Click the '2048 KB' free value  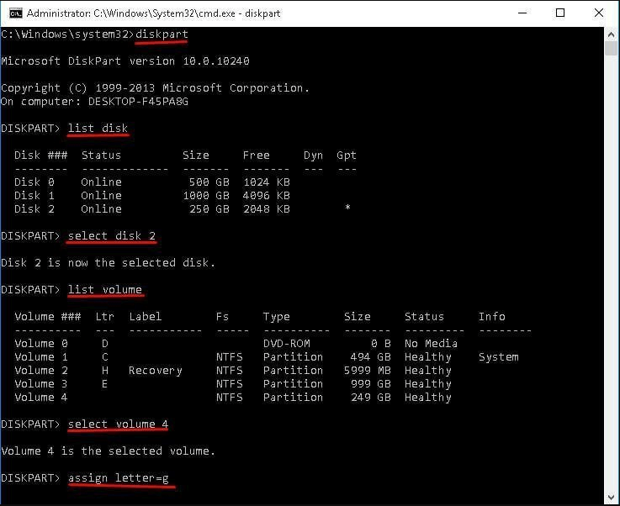pyautogui.click(x=267, y=209)
